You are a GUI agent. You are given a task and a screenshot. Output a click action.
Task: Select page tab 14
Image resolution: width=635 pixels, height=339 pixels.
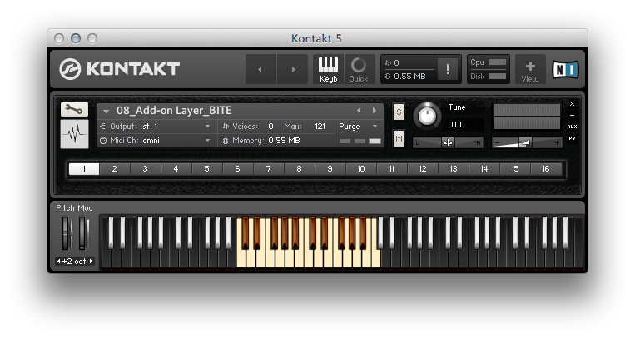point(484,169)
